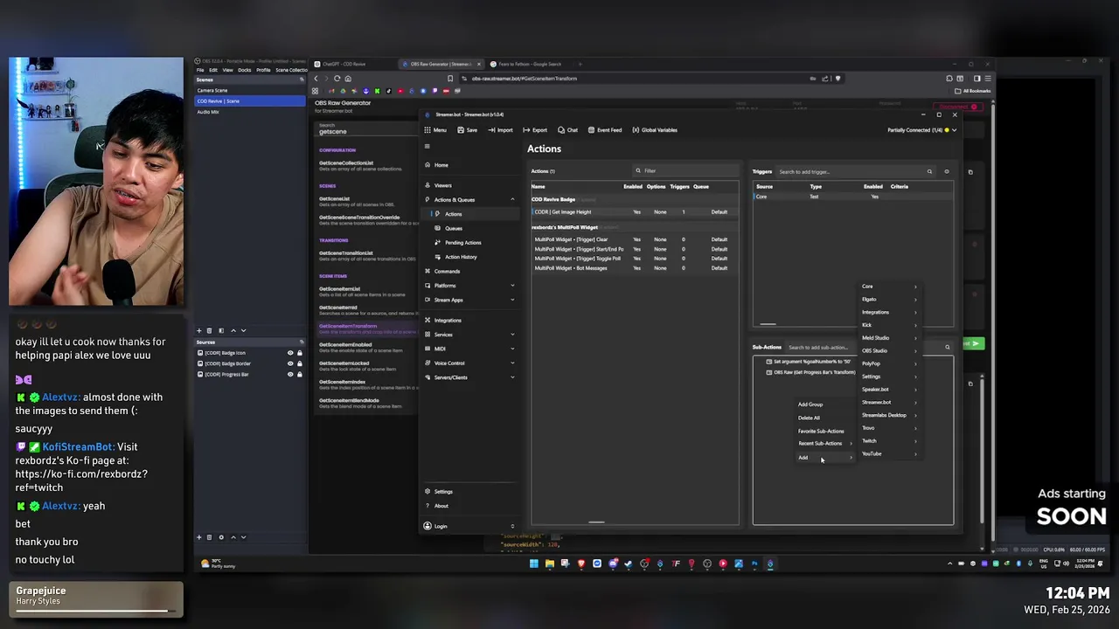
Task: Open the YouTube sub-action submenu
Action: (x=889, y=454)
